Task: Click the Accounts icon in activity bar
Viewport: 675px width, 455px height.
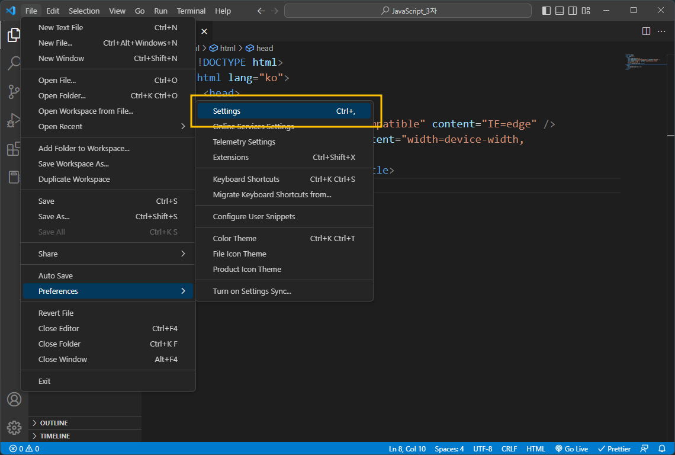Action: (x=14, y=399)
